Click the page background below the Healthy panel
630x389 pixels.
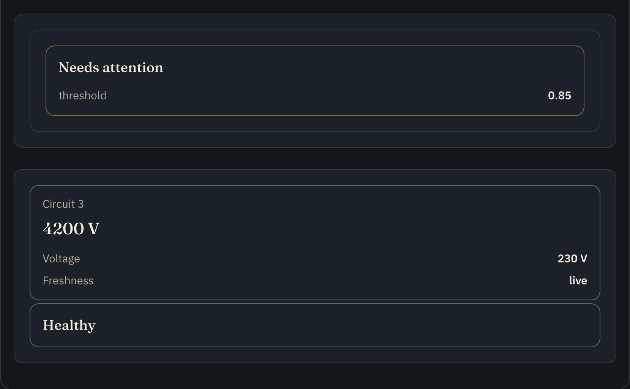pos(315,375)
